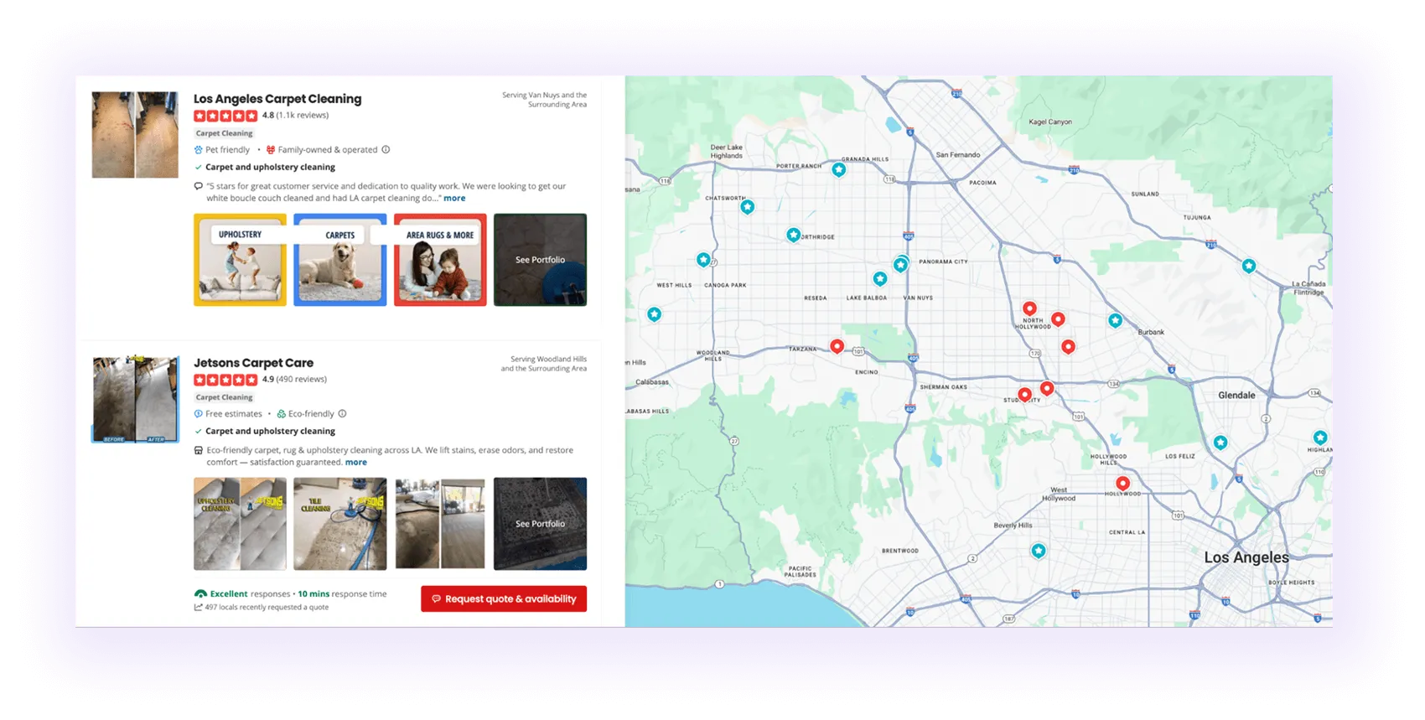Click red map pin at Studio City label
This screenshot has height=720, width=1425.
coord(1024,395)
